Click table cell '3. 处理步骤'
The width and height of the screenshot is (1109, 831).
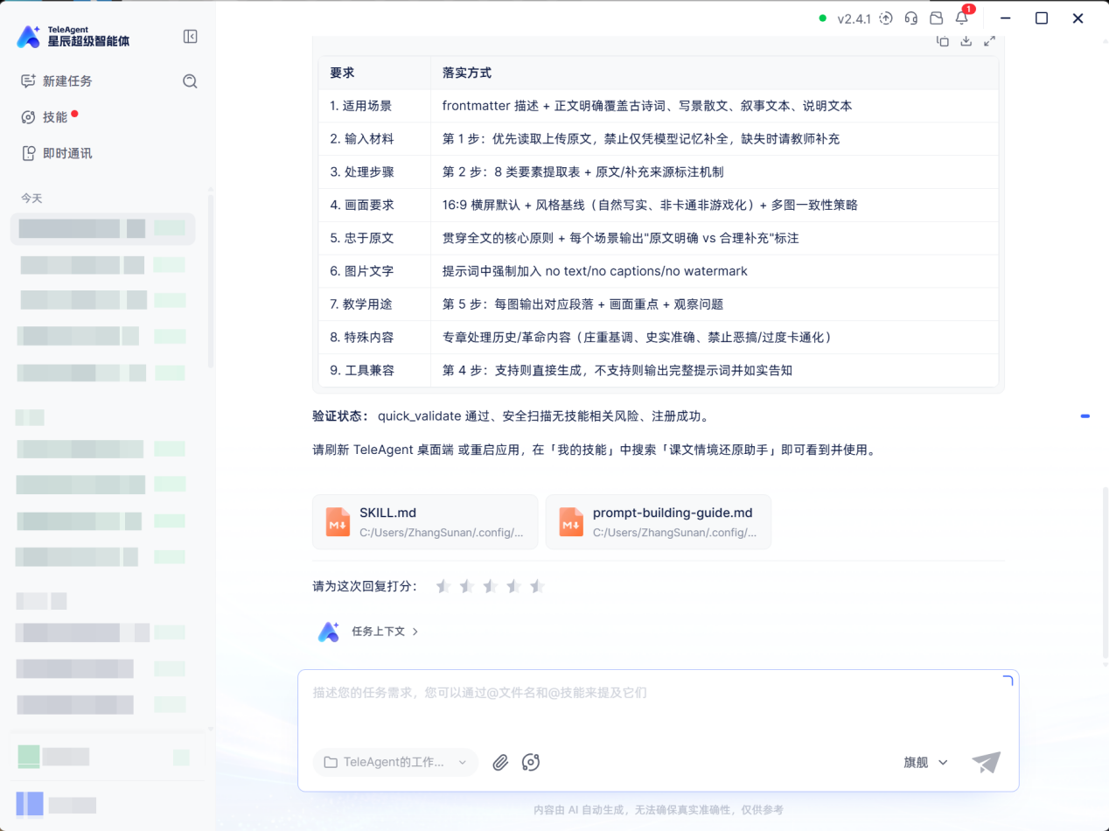pos(374,172)
